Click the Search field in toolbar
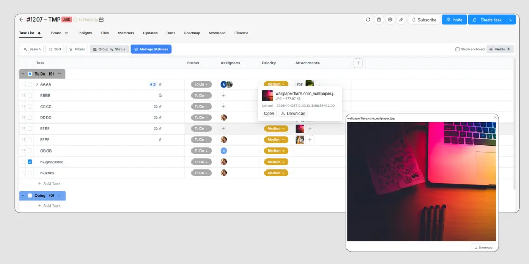Screen dimensions: 529x264 tap(32, 49)
